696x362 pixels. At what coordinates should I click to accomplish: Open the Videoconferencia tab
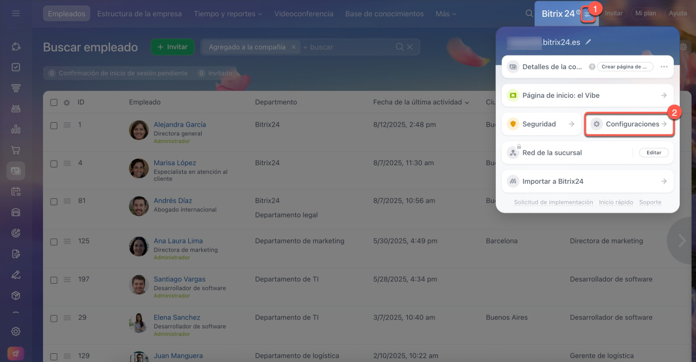304,14
